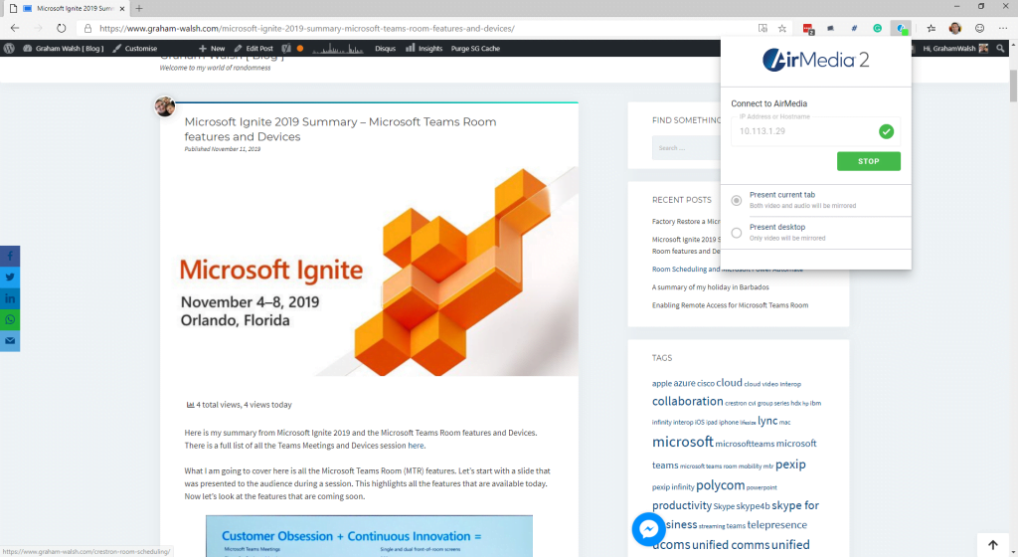This screenshot has width=1018, height=557.
Task: Toggle AirMedia extension icon in toolbar
Action: [x=901, y=29]
